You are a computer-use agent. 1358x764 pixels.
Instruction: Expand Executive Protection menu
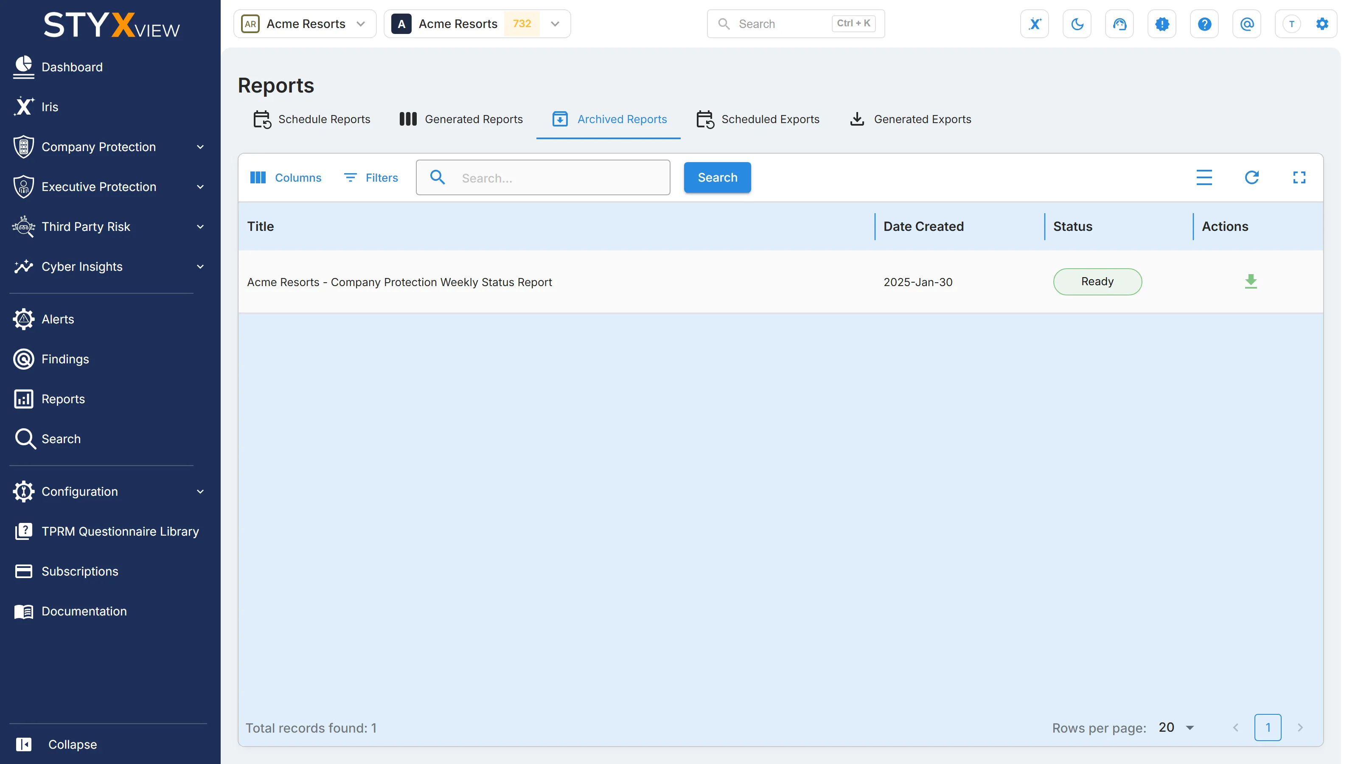click(x=108, y=187)
